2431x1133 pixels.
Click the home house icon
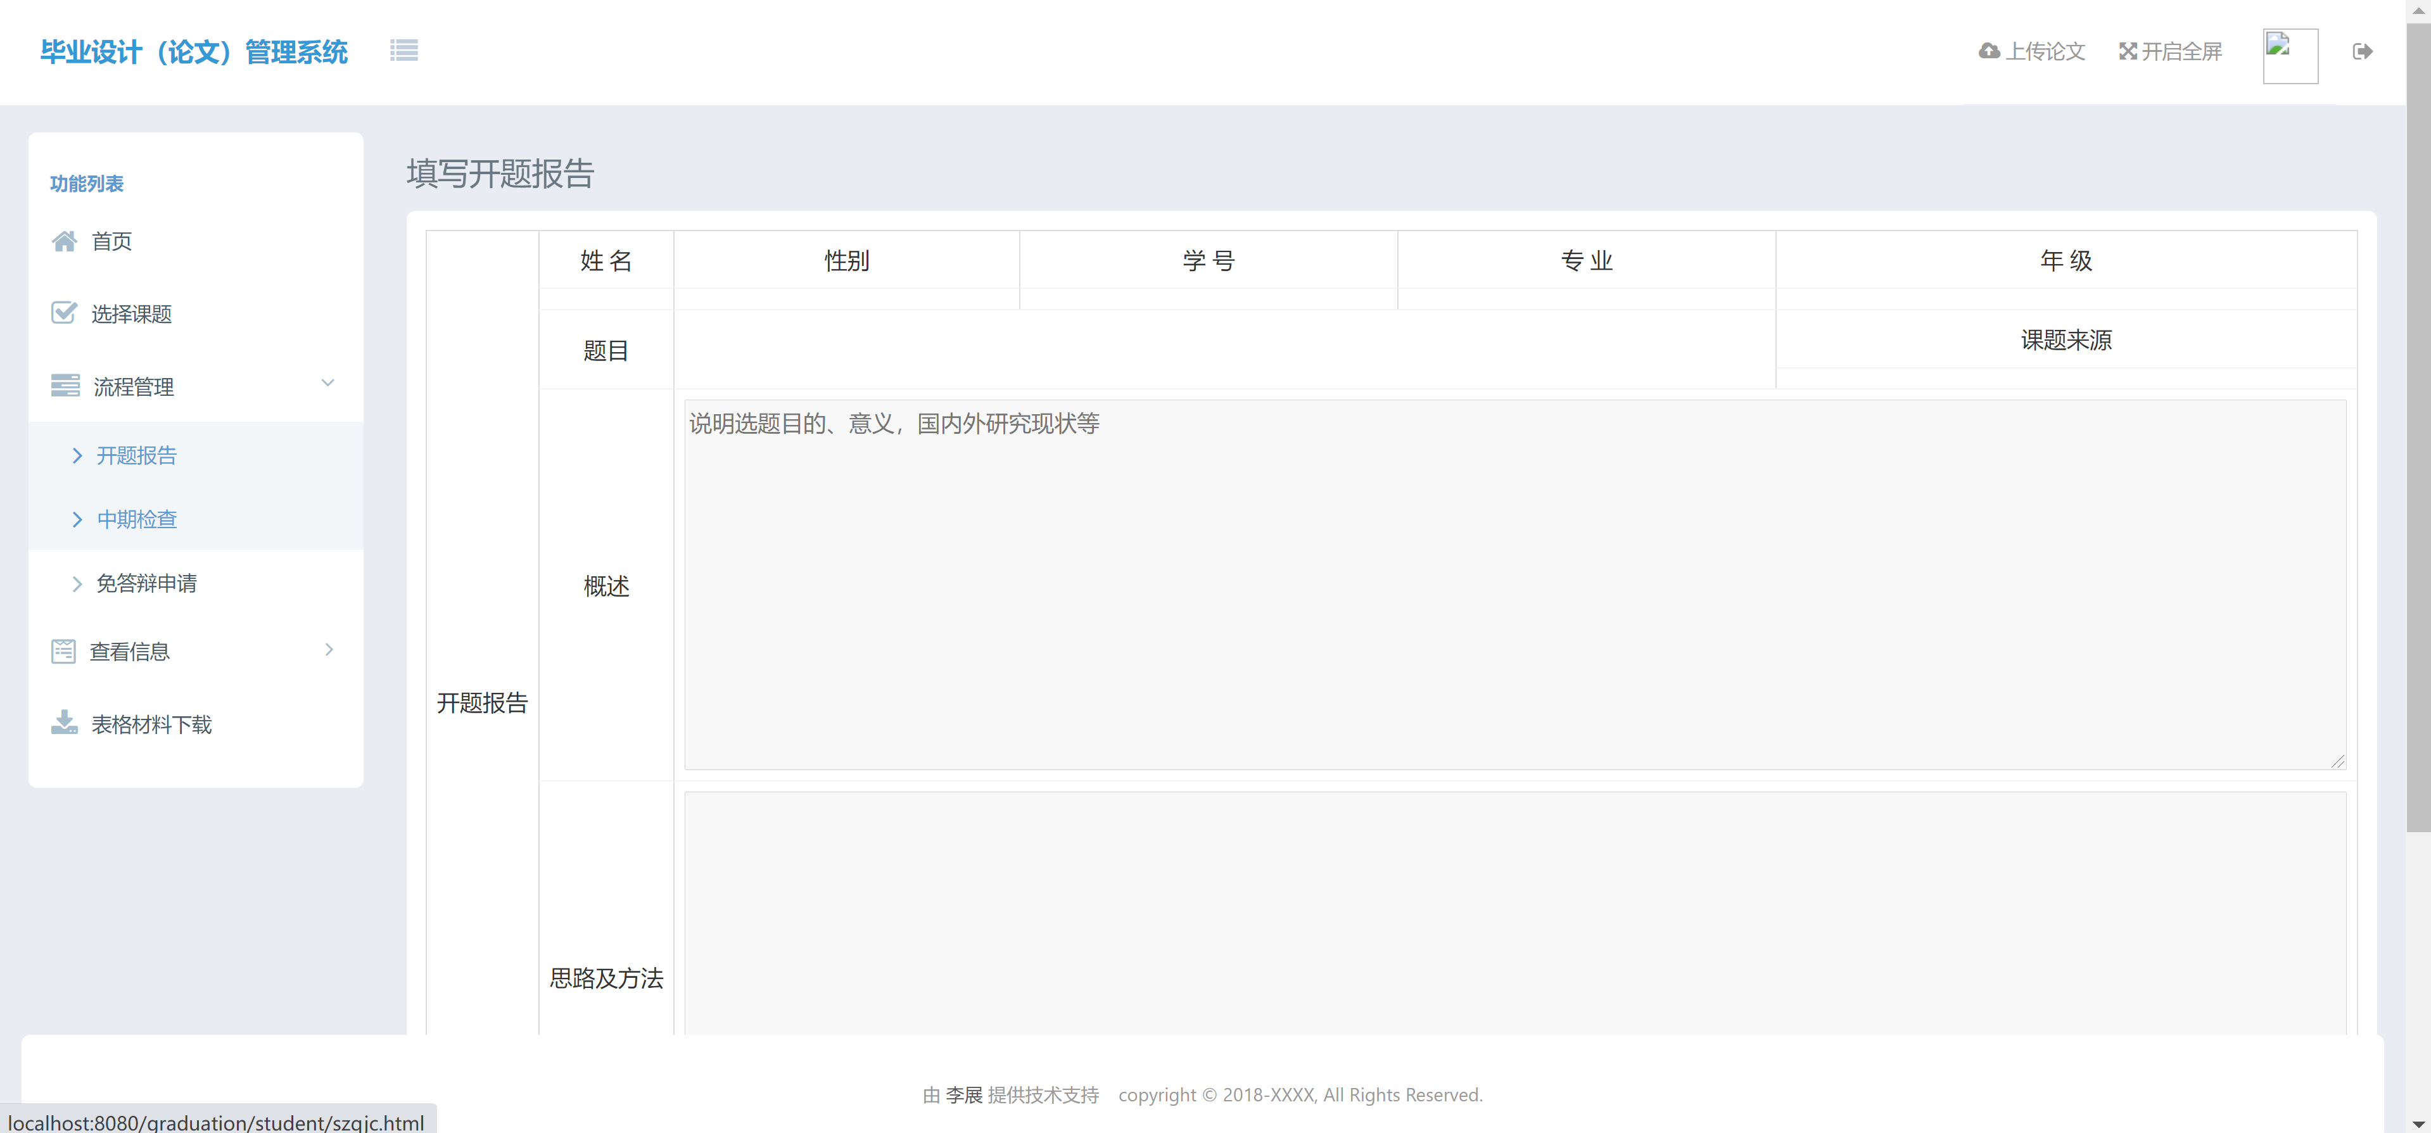tap(64, 241)
